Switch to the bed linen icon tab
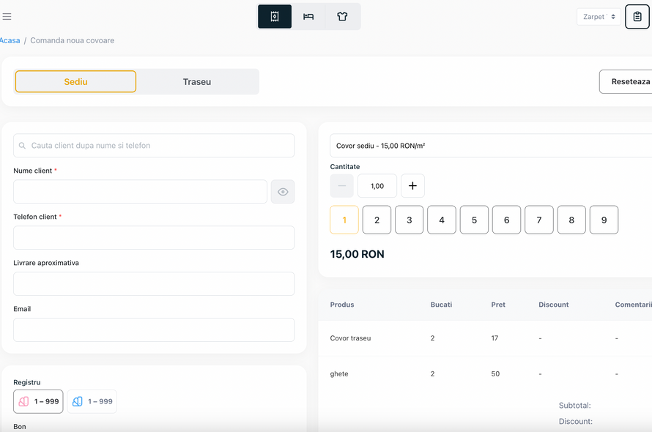This screenshot has height=432, width=652. pyautogui.click(x=308, y=17)
